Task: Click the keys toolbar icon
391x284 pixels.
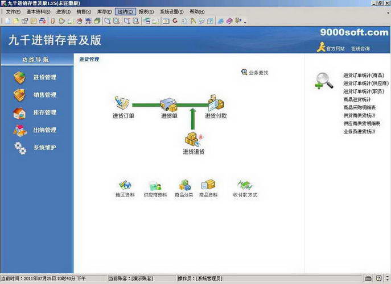Action: tap(193, 21)
